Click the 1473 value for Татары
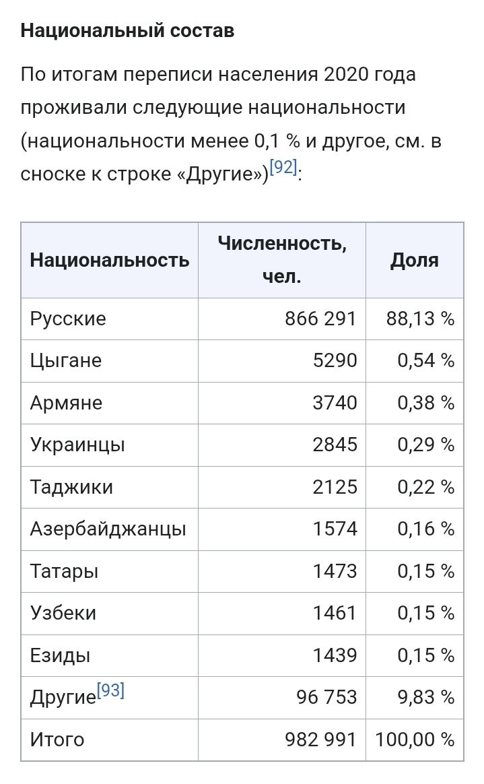The width and height of the screenshot is (484, 784). [335, 571]
